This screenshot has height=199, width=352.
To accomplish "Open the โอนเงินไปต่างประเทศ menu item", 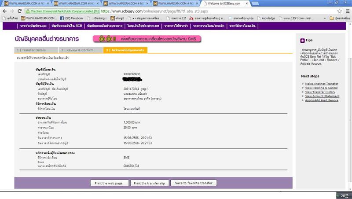I will (x=143, y=26).
